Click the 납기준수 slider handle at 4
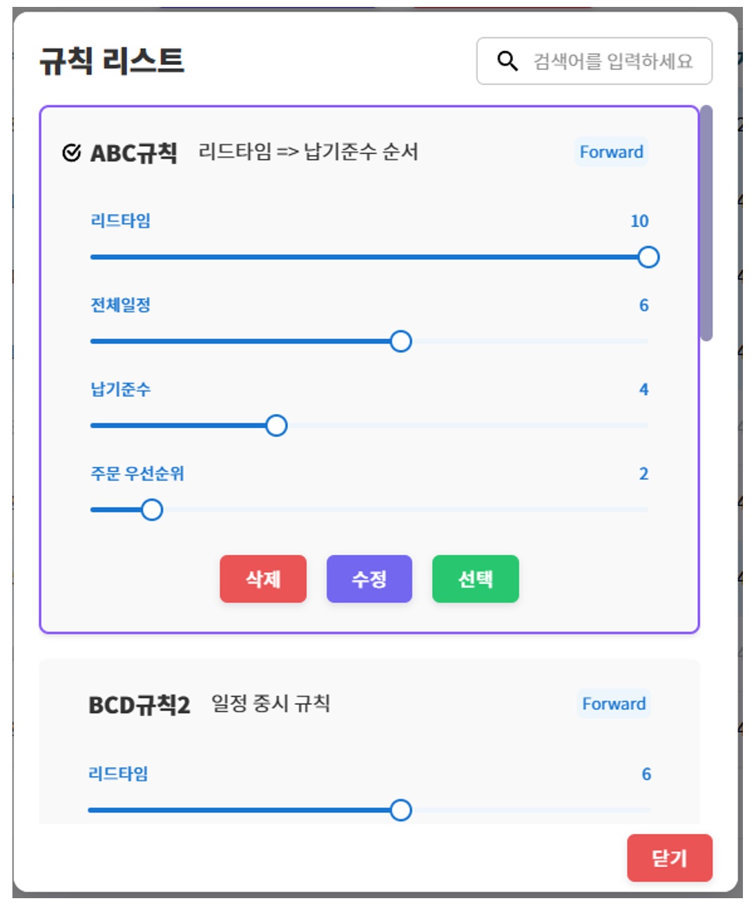 [x=278, y=427]
